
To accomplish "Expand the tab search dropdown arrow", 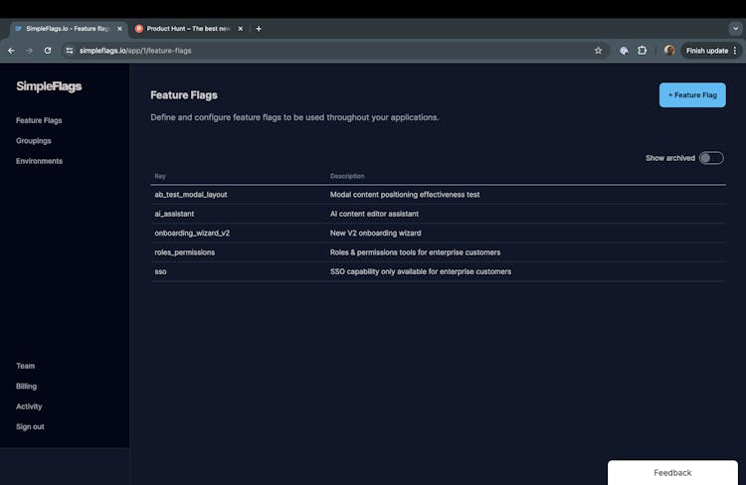I will tap(735, 29).
